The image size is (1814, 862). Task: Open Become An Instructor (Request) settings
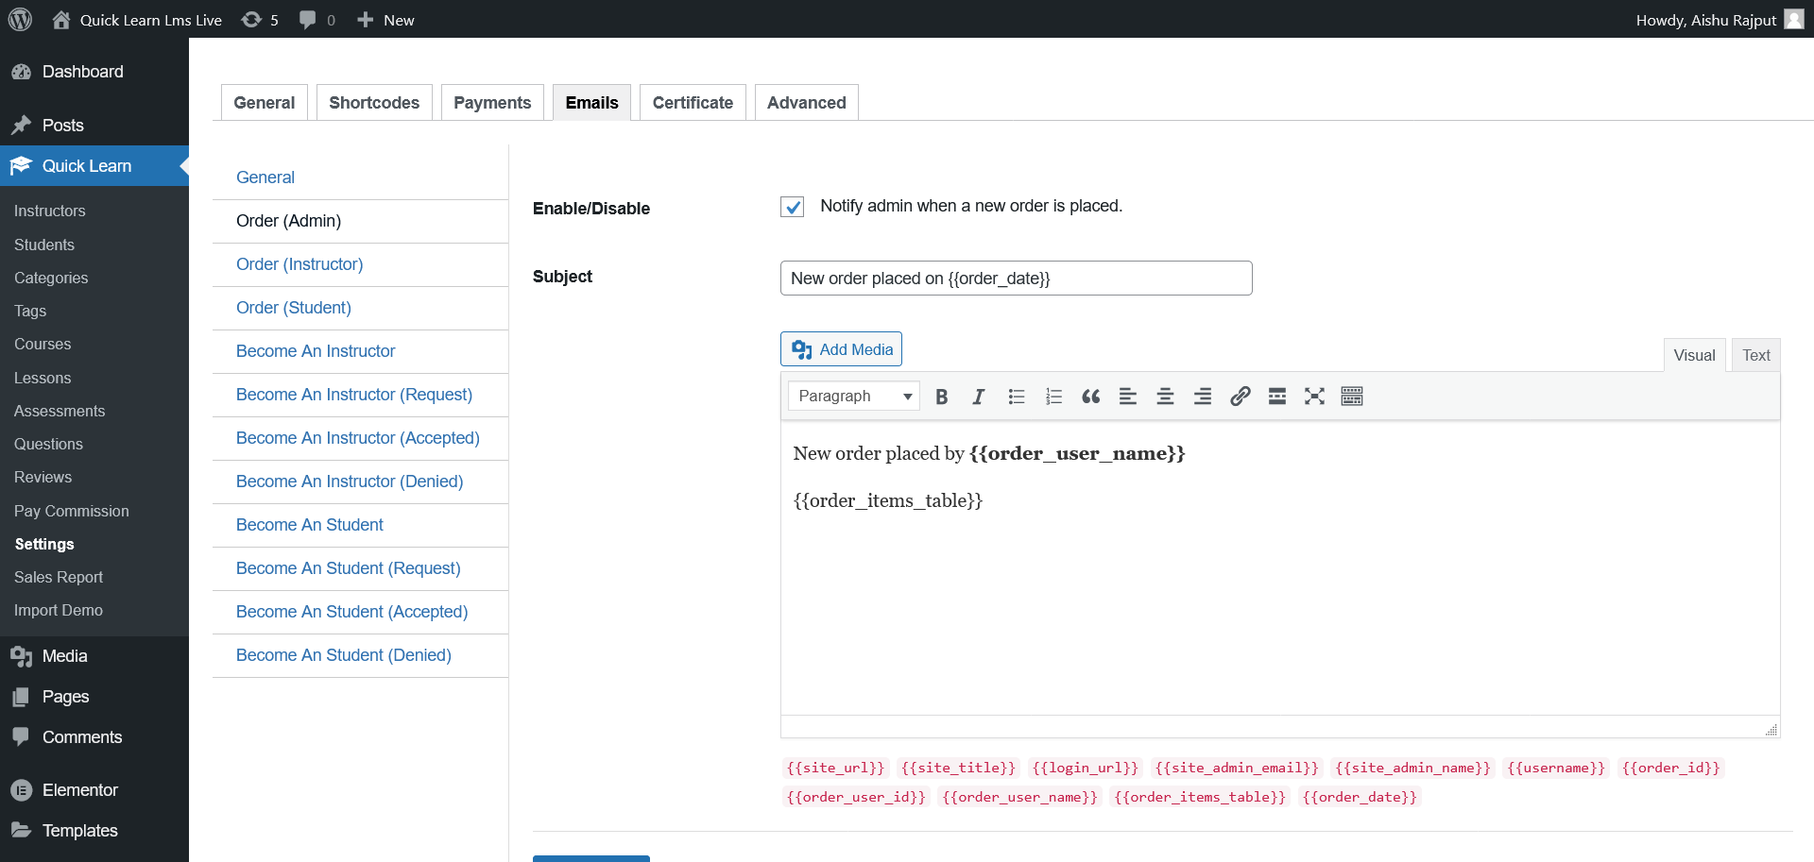(354, 395)
